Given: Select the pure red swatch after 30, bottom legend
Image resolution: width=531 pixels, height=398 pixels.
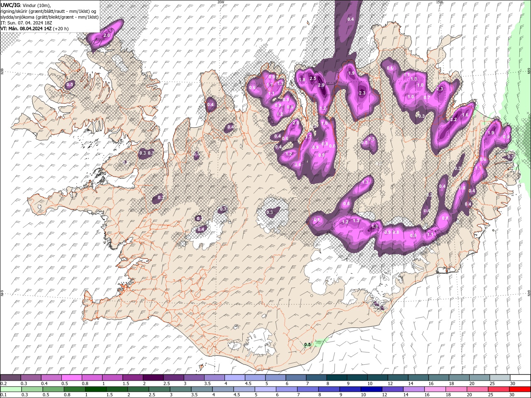Looking at the screenshot, I should point(520,389).
